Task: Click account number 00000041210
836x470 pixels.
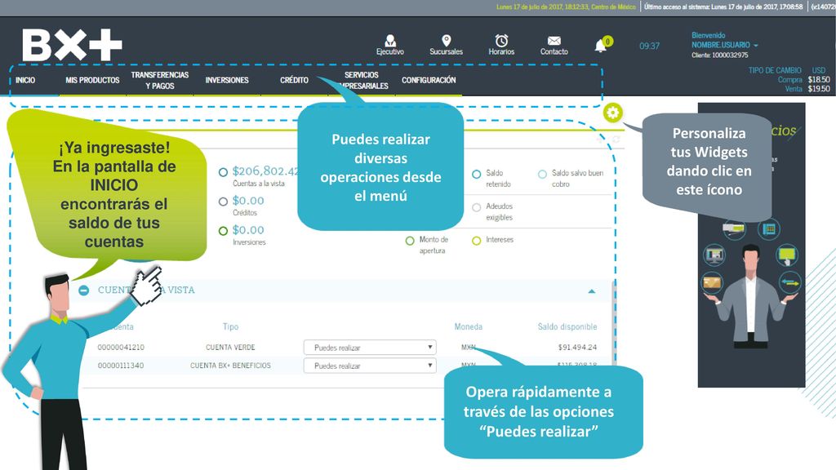Action: pyautogui.click(x=121, y=348)
